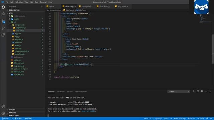Open the Help menu
Screen dimensions: 214x120
(x=50, y=2)
